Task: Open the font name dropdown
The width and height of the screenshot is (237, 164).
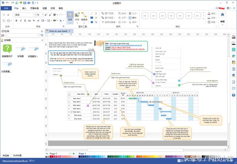Action: click(34, 14)
